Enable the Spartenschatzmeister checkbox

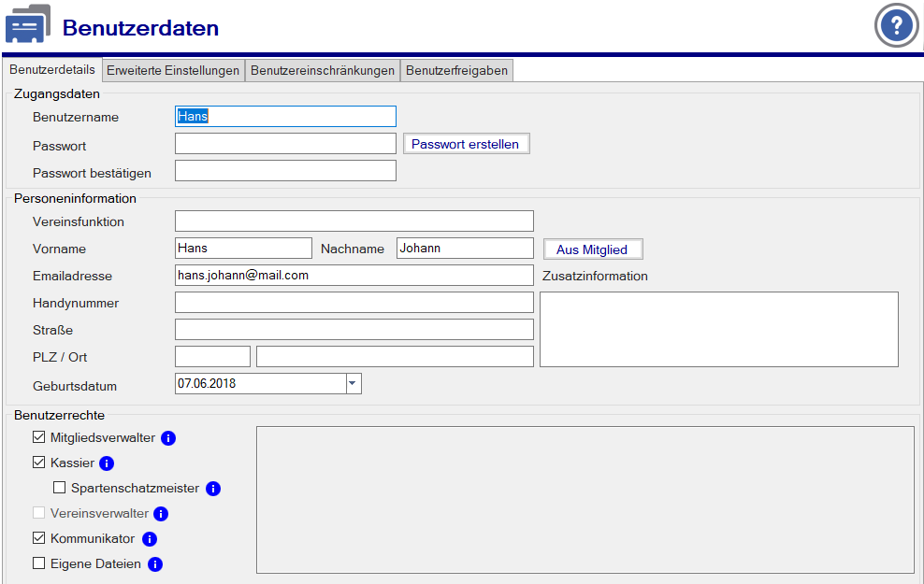[x=59, y=488]
